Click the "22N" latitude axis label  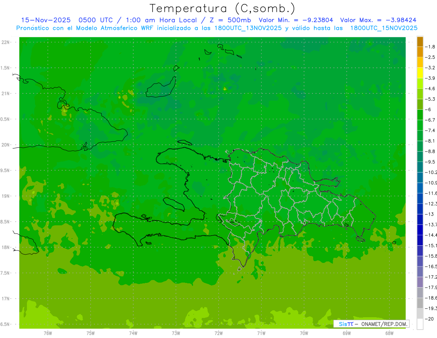pyautogui.click(x=6, y=42)
